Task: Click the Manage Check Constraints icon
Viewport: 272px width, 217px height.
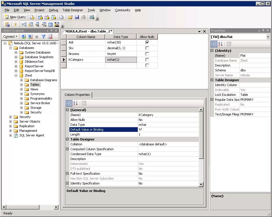Action: [x=50, y=24]
